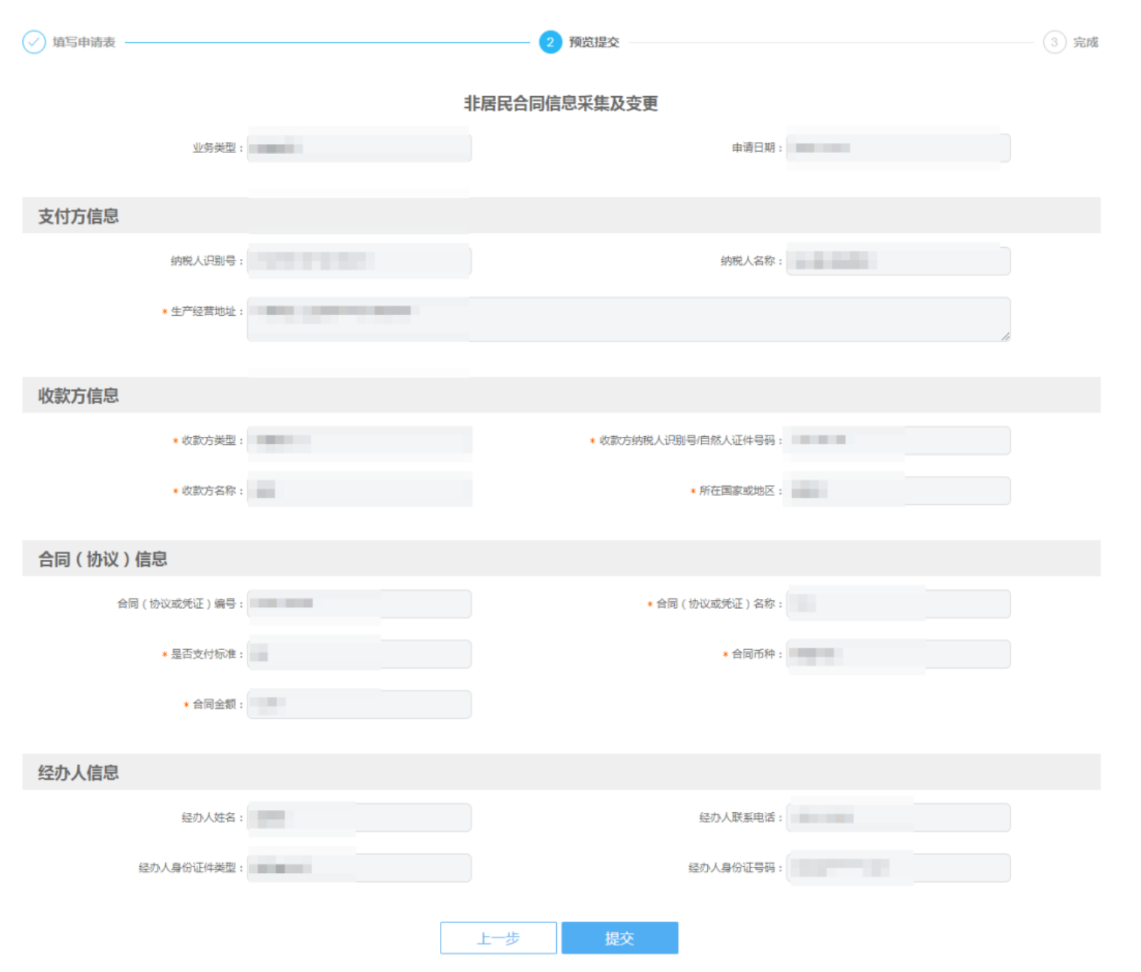The width and height of the screenshot is (1141, 972).
Task: Click the 收款方信息 section header
Action: tap(561, 396)
